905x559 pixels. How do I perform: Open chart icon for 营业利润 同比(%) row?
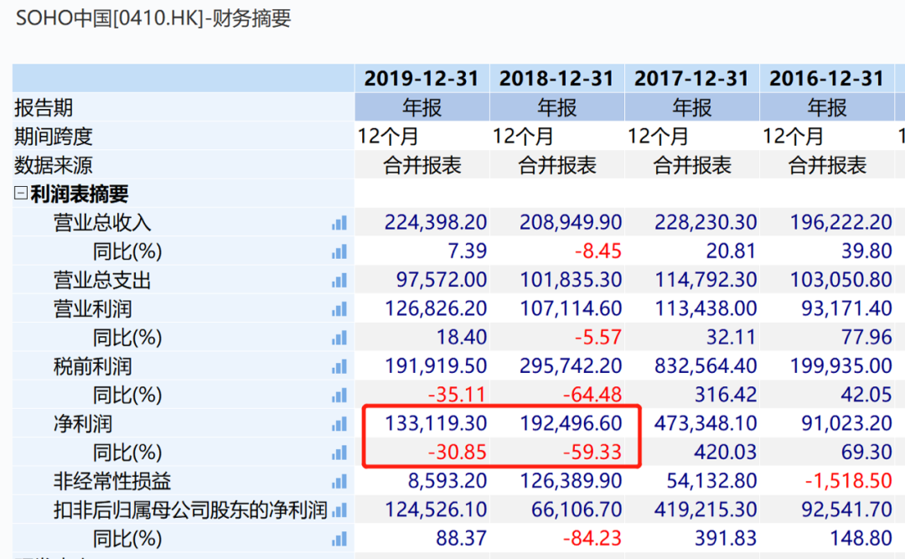click(339, 338)
